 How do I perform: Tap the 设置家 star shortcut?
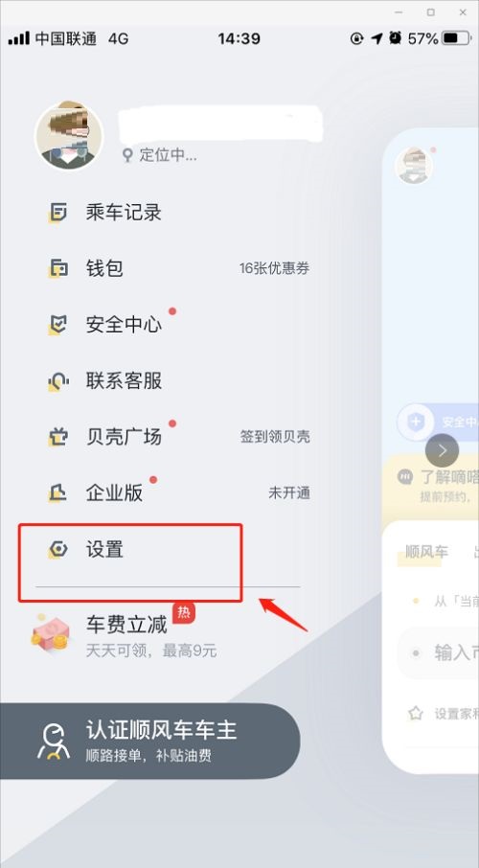443,714
